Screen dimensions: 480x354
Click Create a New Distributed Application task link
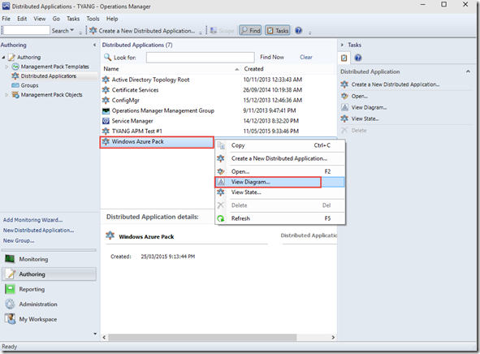pyautogui.click(x=396, y=84)
